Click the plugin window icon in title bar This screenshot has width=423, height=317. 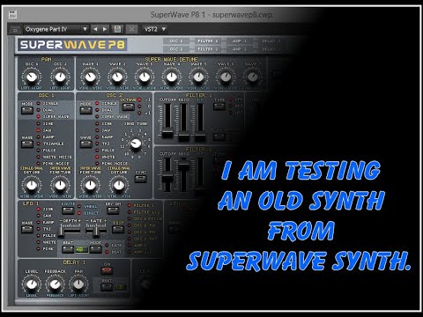coord(12,13)
